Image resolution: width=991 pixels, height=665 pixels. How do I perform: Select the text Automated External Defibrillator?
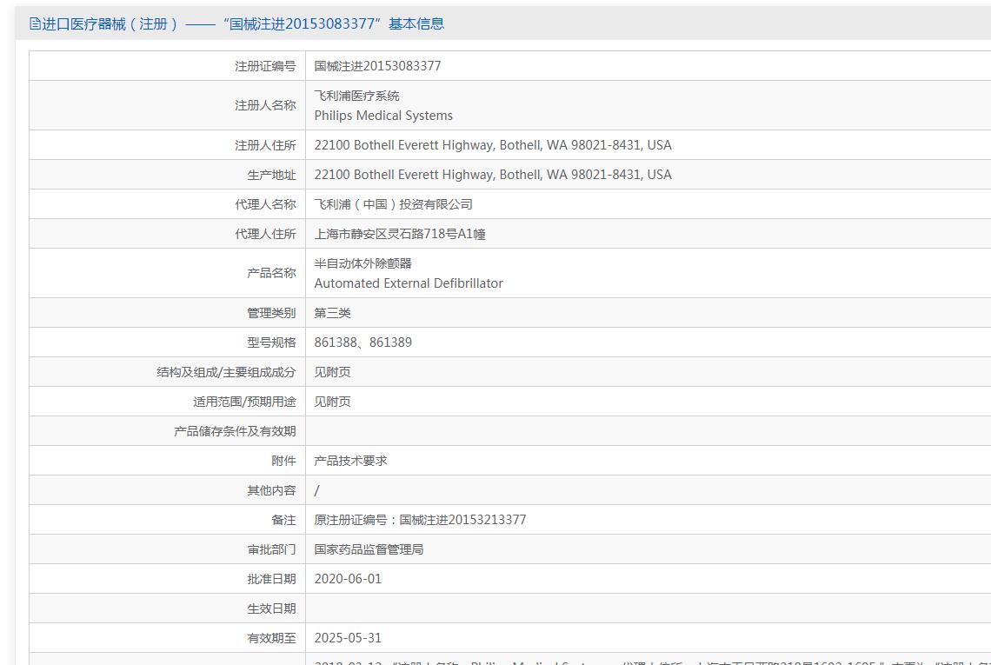coord(409,283)
